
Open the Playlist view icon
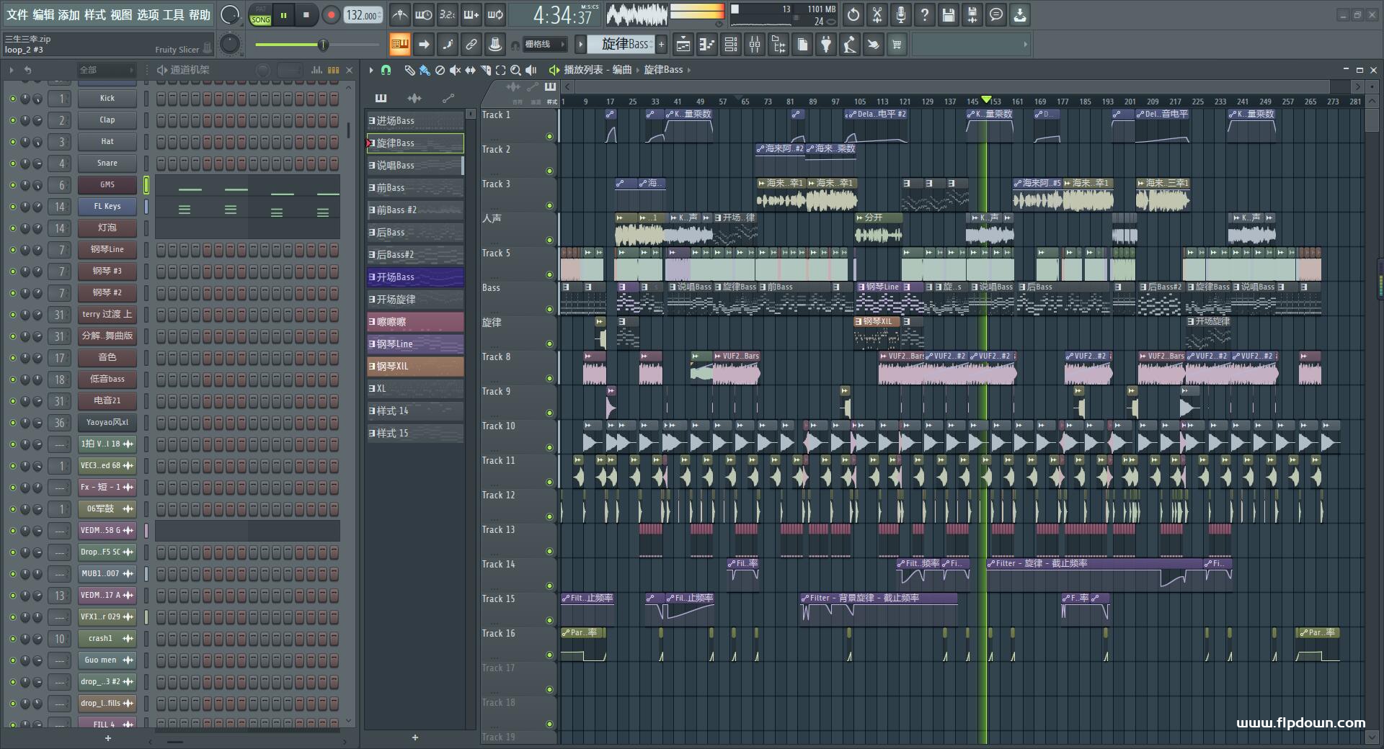(x=683, y=45)
